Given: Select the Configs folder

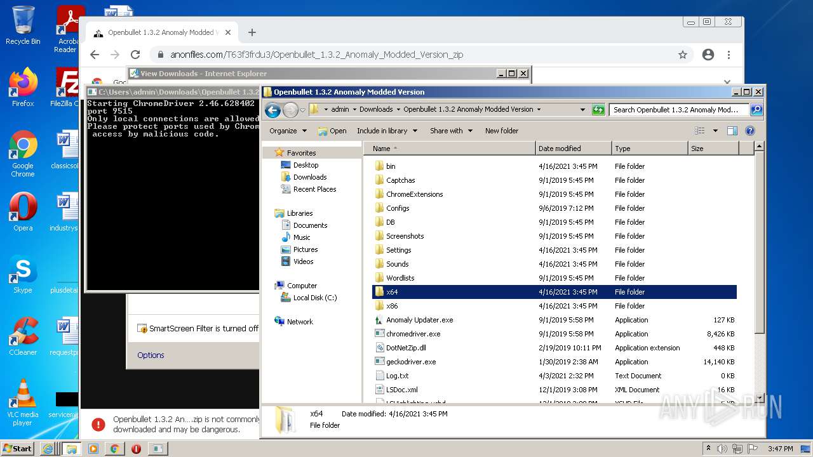Looking at the screenshot, I should point(398,208).
